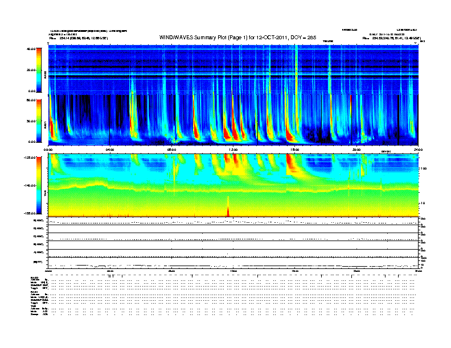Select the TNR intensity color bar
This screenshot has height=348, width=451.
coord(39,185)
